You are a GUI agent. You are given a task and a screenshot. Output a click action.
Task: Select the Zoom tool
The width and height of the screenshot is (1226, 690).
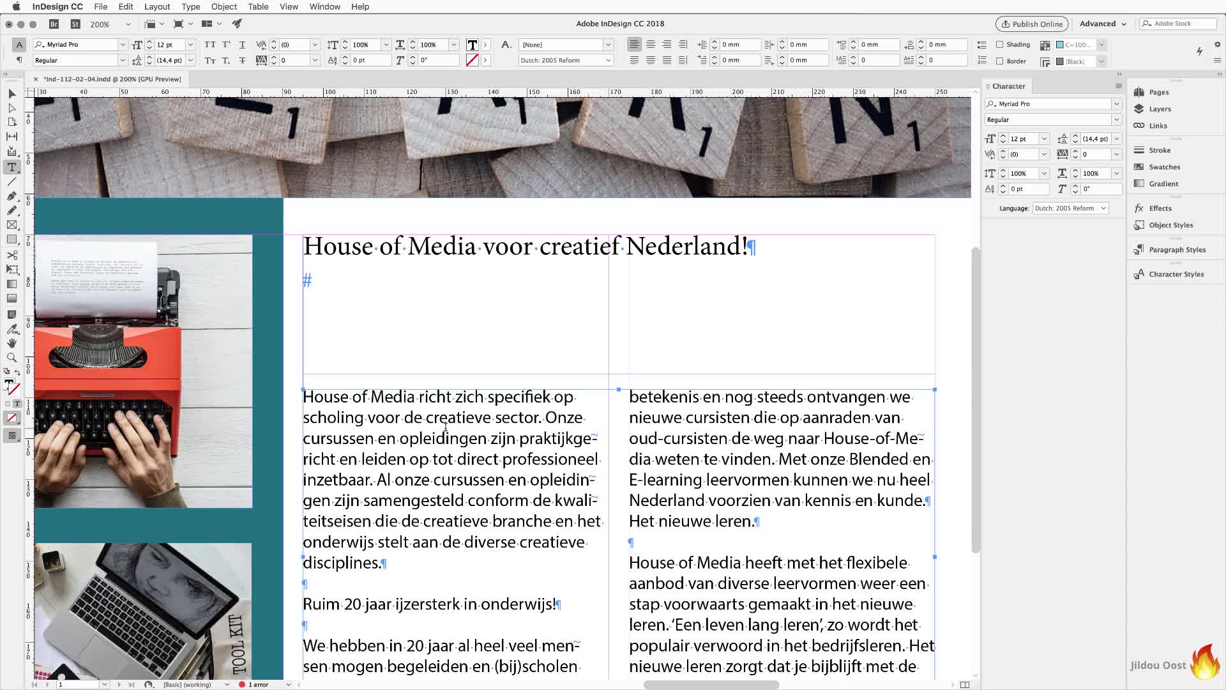coord(11,358)
